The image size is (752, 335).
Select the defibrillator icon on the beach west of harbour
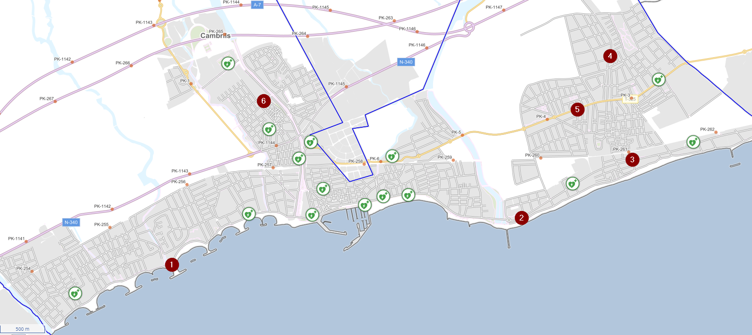pyautogui.click(x=249, y=214)
